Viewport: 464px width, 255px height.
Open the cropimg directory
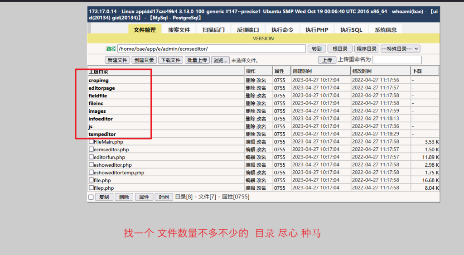[x=98, y=80]
